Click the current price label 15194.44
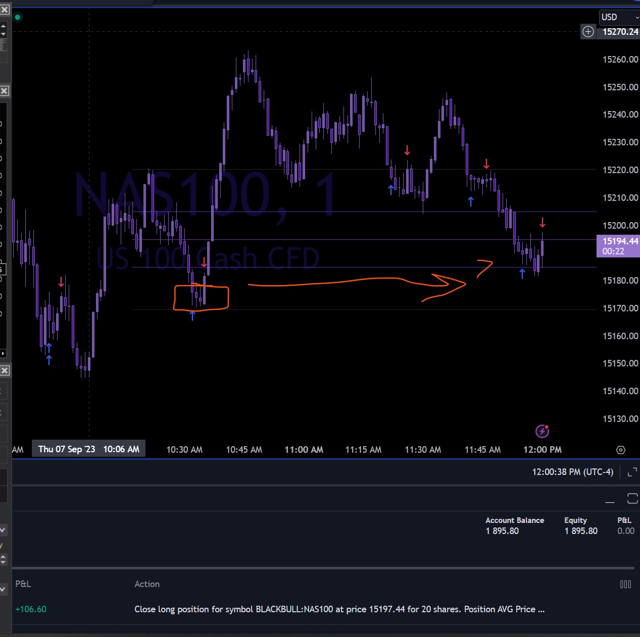Screen dimensions: 640x637 pos(618,246)
